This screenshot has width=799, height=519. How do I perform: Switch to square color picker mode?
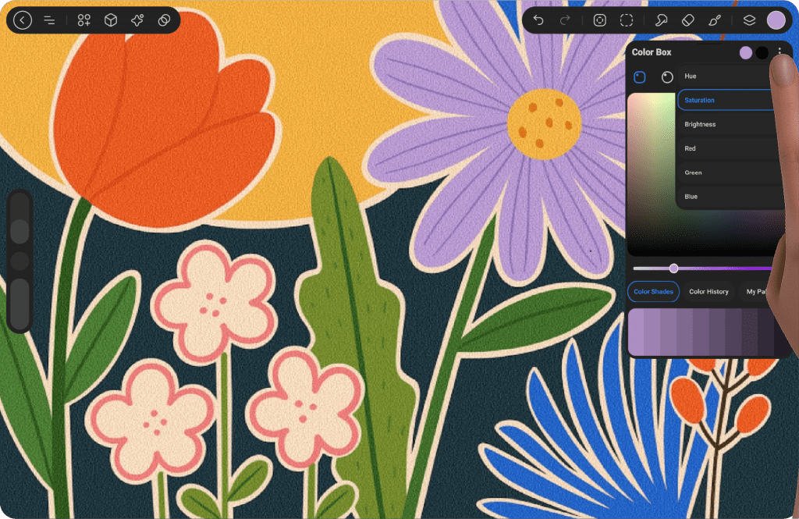(x=640, y=76)
